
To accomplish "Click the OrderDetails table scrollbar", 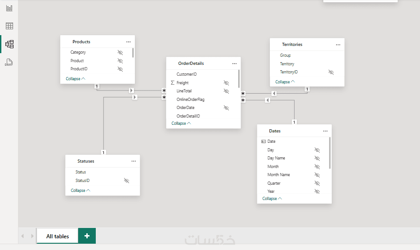I will [x=239, y=78].
